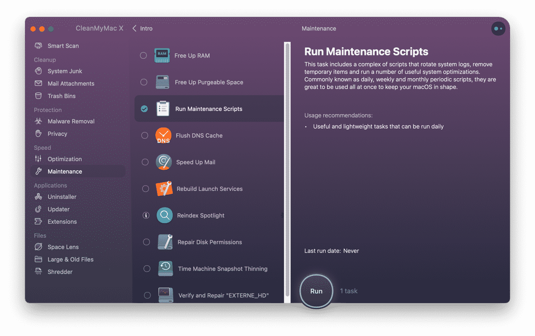
Task: Enable the Free Up Purgeable Space task
Action: point(144,82)
